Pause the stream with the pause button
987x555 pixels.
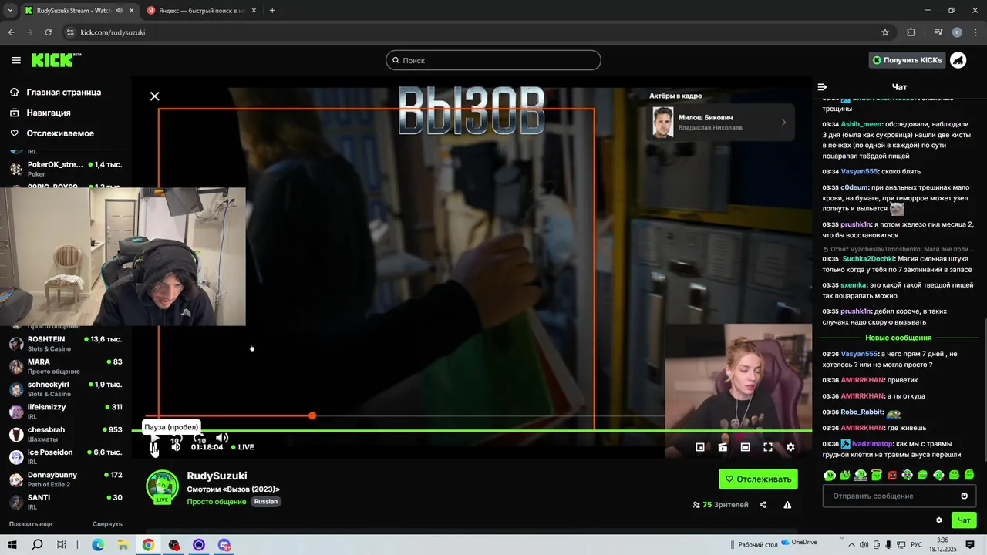click(x=153, y=447)
